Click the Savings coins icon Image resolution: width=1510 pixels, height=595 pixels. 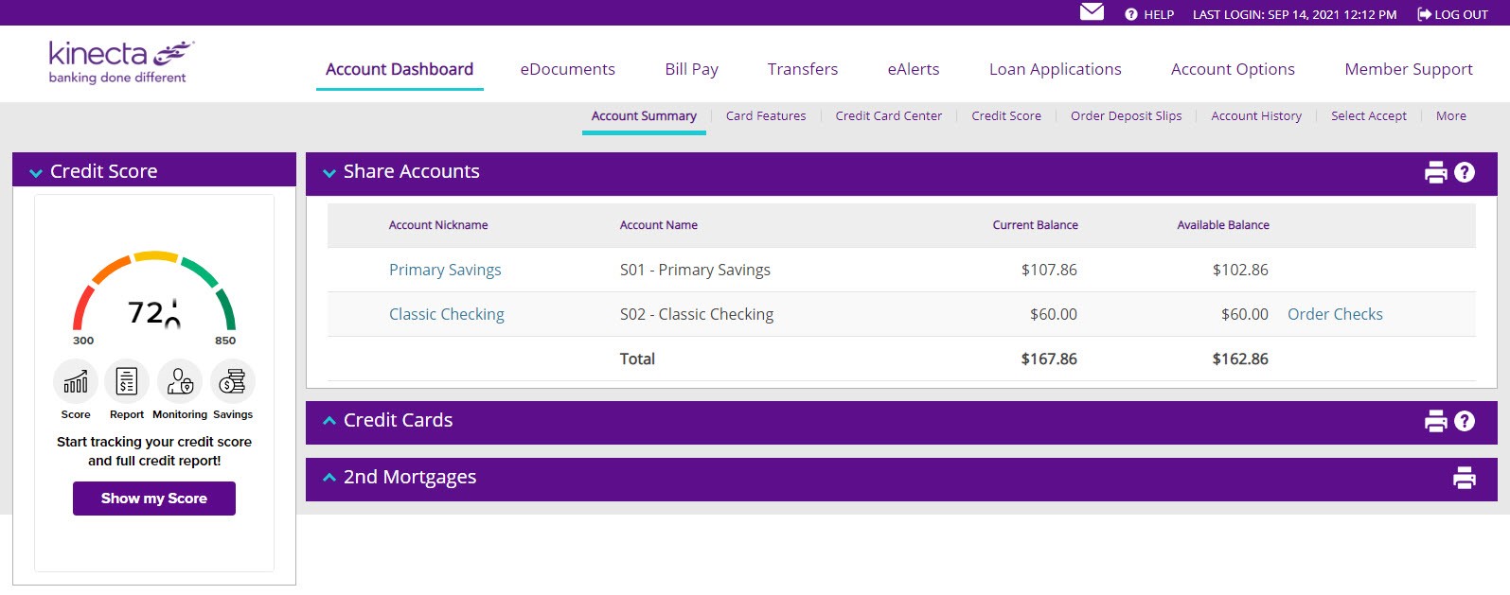point(233,382)
